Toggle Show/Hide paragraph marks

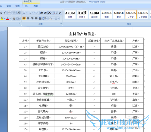coord(60,13)
